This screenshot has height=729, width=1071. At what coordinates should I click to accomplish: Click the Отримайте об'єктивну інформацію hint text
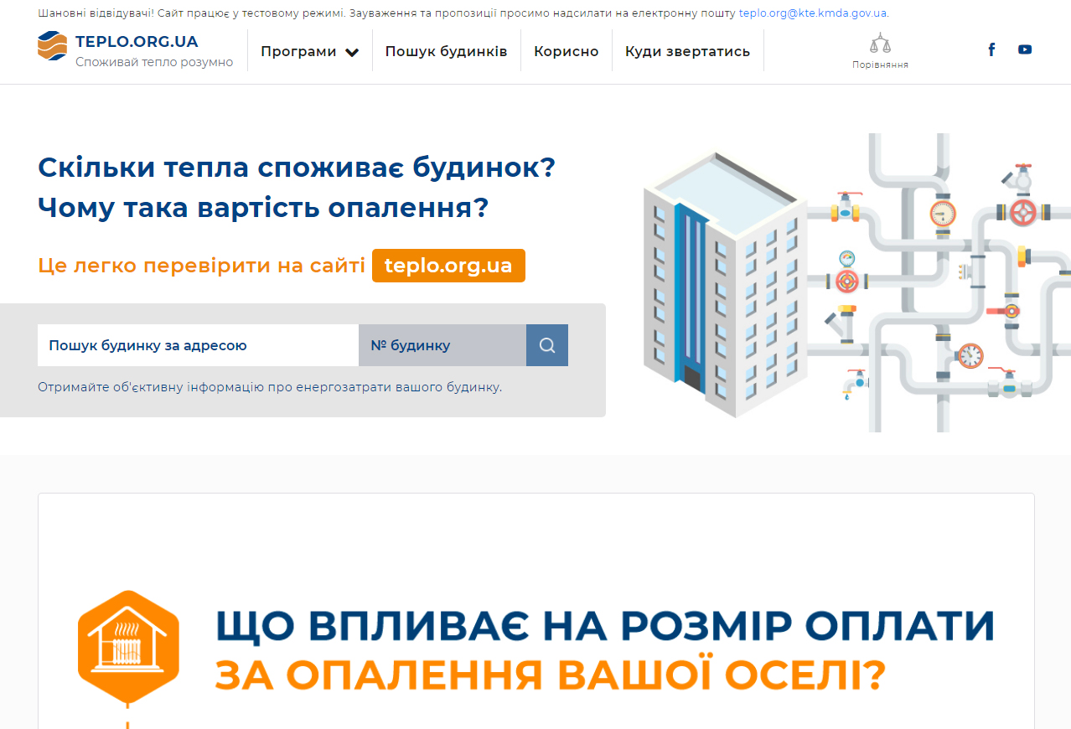point(270,387)
